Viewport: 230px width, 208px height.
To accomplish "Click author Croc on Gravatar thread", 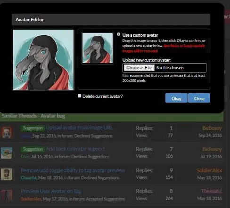I will [25, 157].
